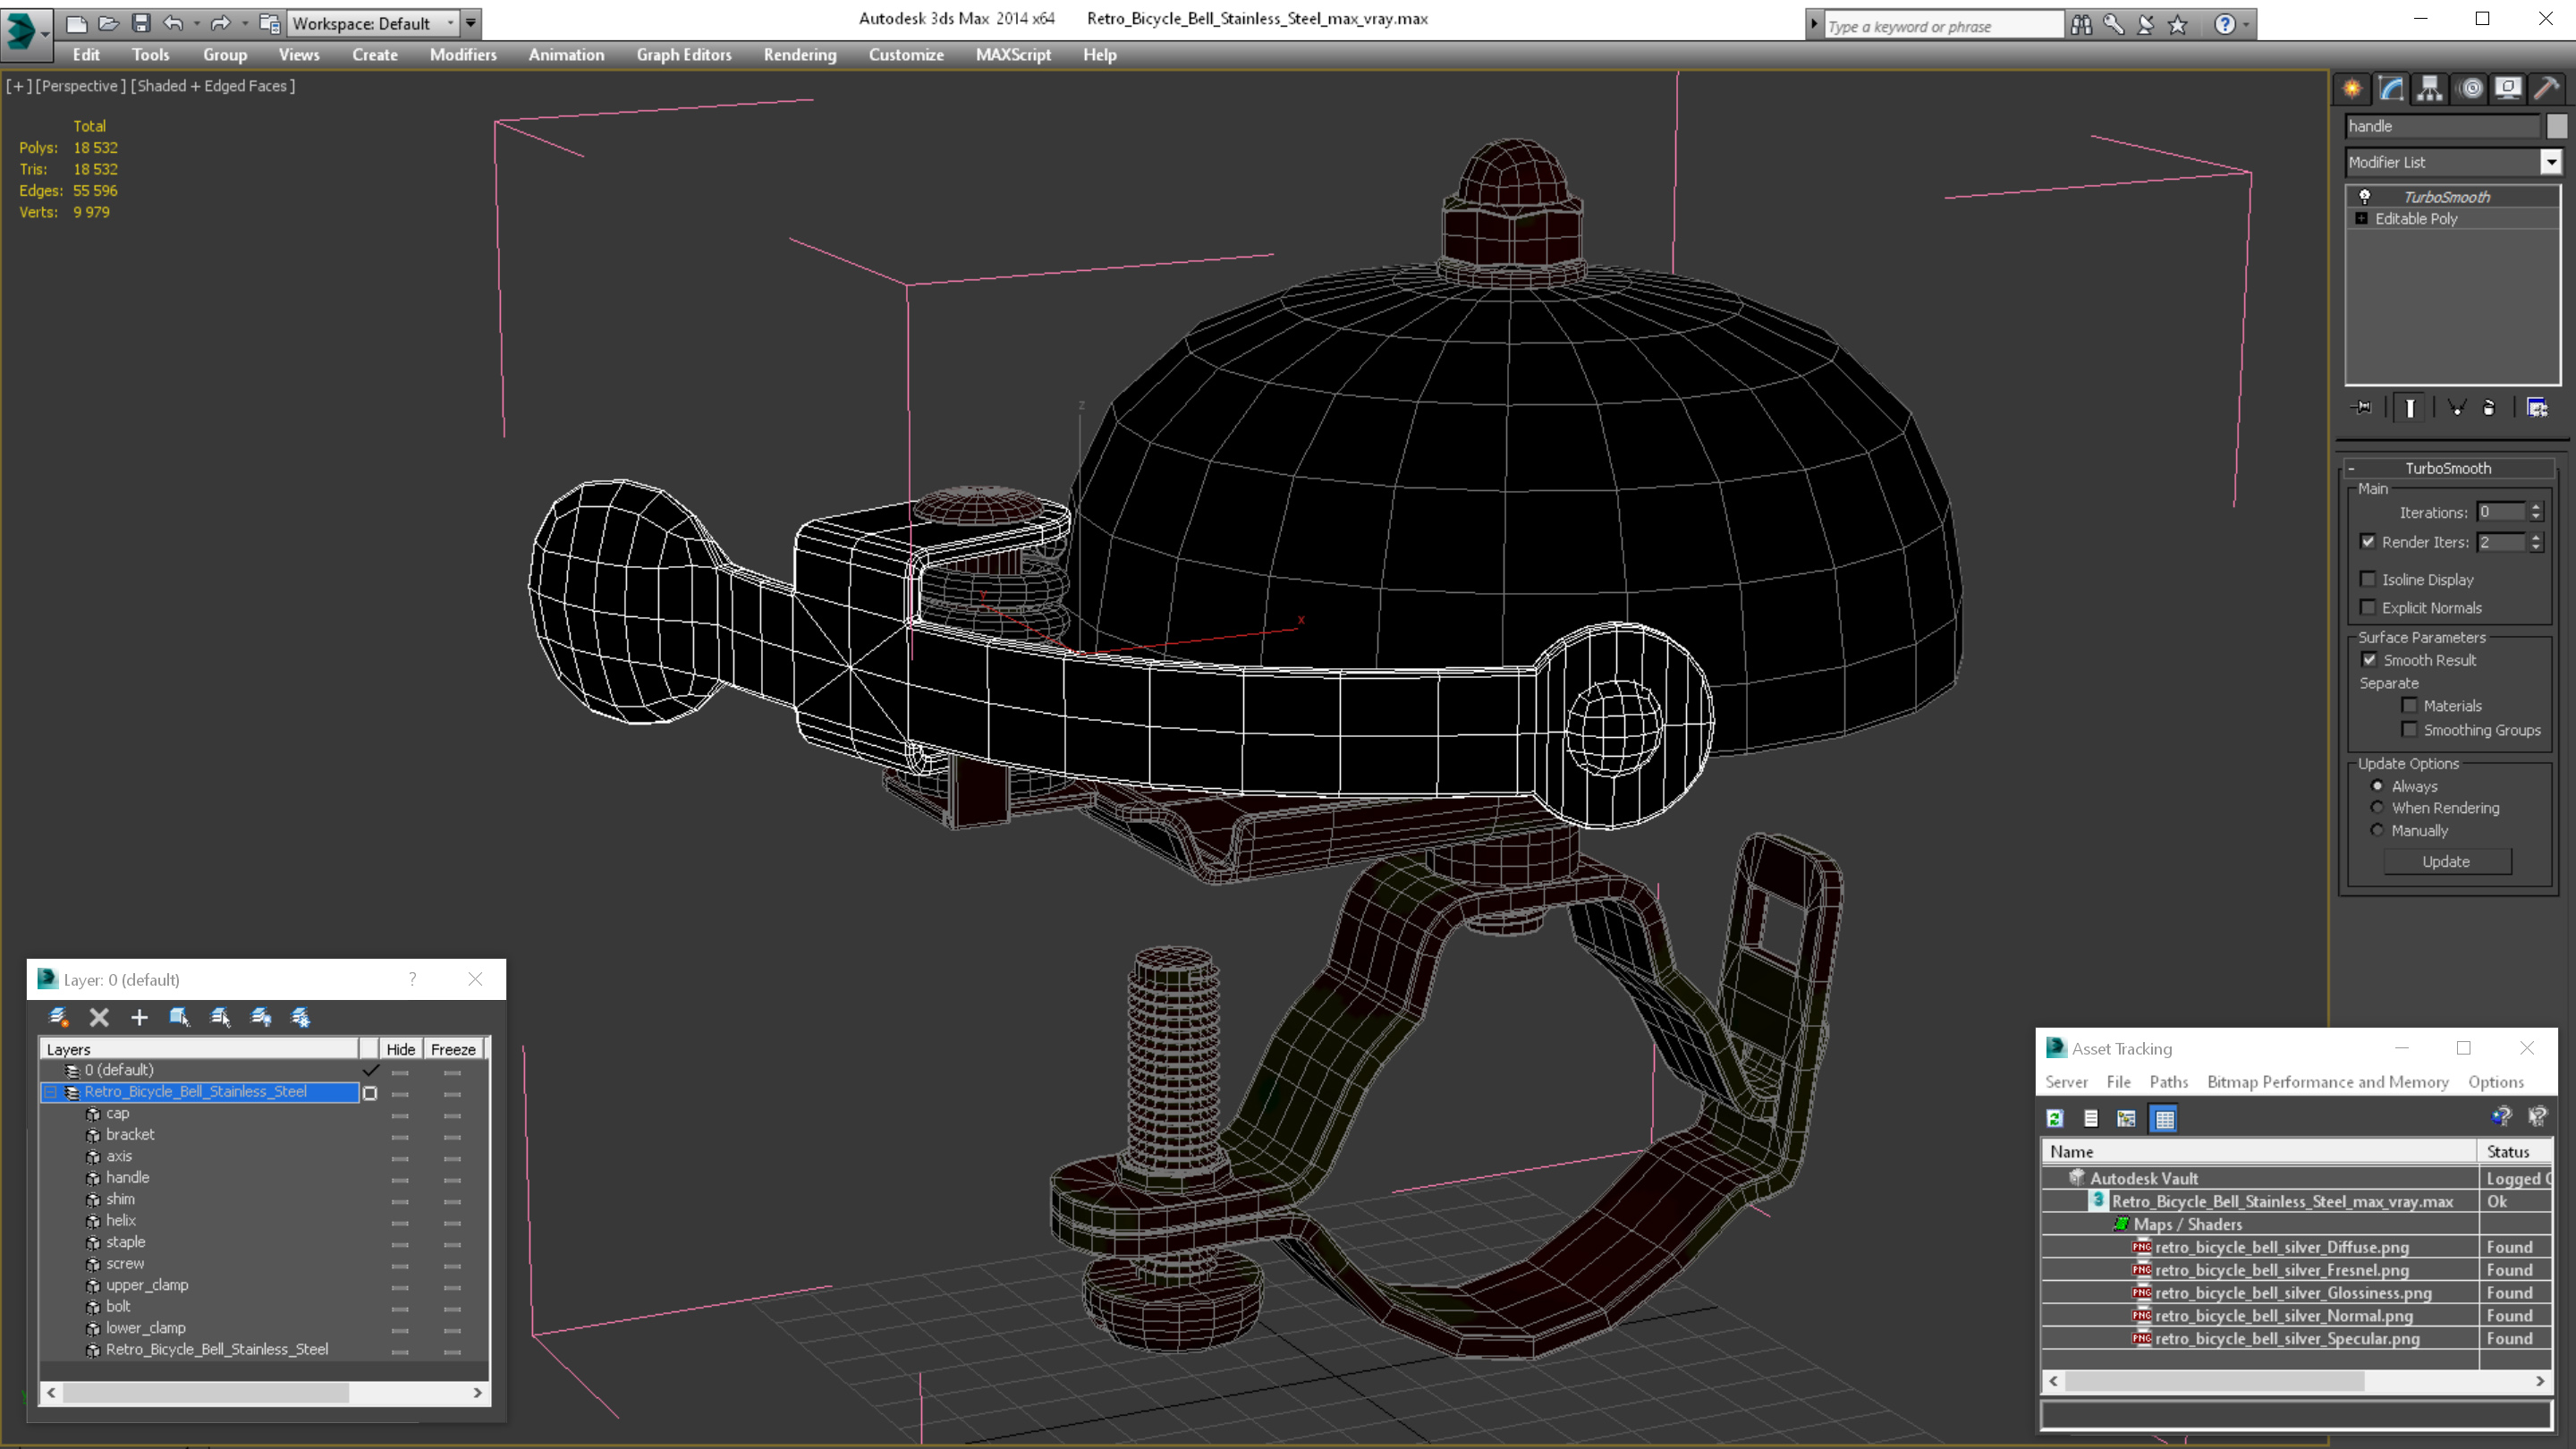Enable Separate by Smoothing Groups checkbox

pyautogui.click(x=2409, y=730)
